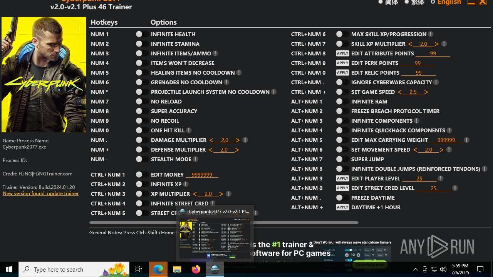Show info icon next to Grenades No Cooldown
The width and height of the screenshot is (493, 277).
(226, 82)
